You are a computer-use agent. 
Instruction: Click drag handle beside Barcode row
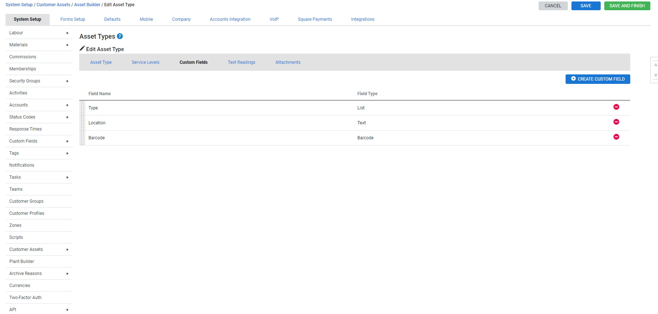click(82, 138)
